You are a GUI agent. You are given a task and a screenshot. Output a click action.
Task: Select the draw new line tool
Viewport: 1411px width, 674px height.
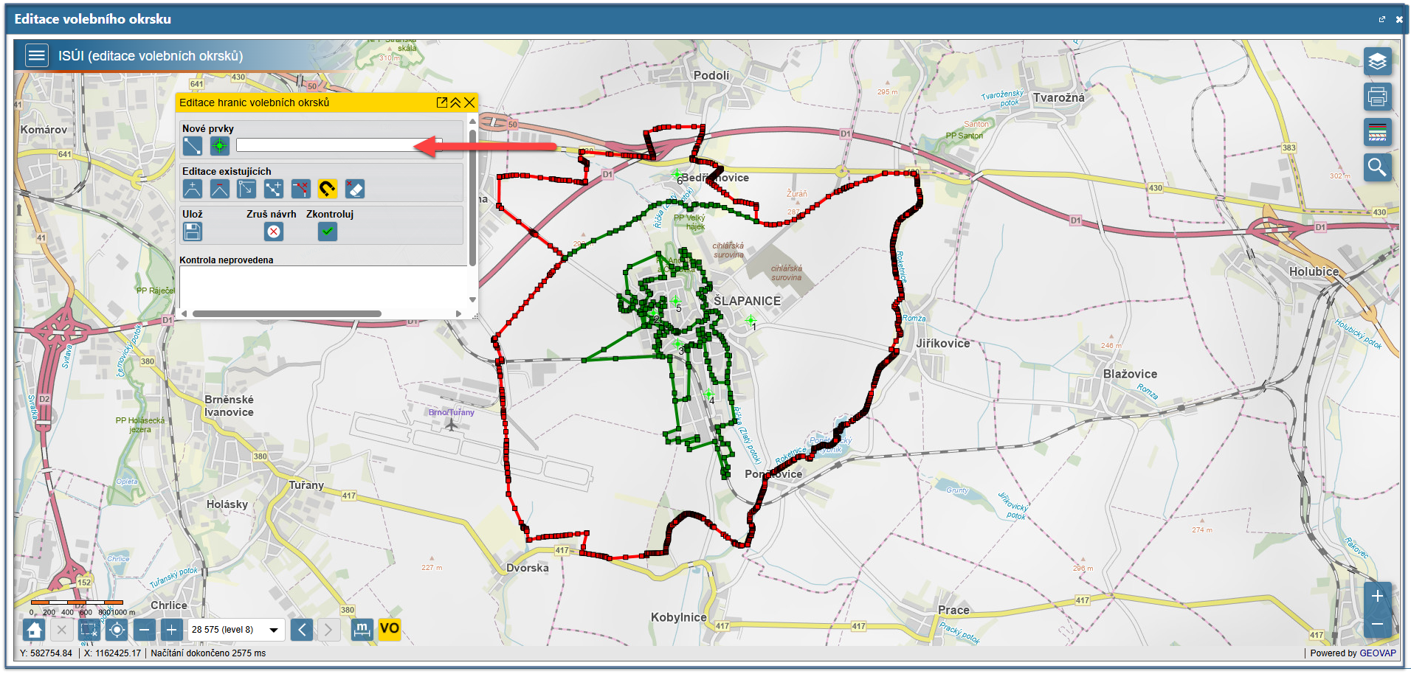click(192, 146)
